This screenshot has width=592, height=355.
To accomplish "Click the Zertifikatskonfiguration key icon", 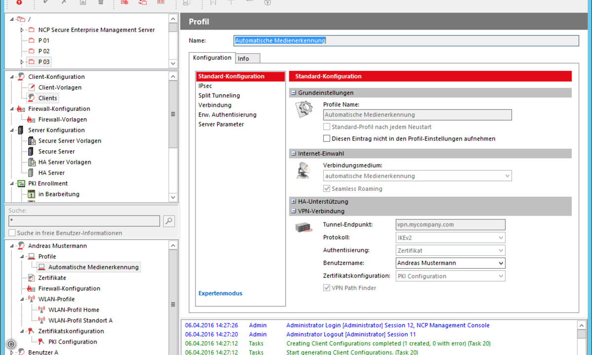I will click(31, 331).
